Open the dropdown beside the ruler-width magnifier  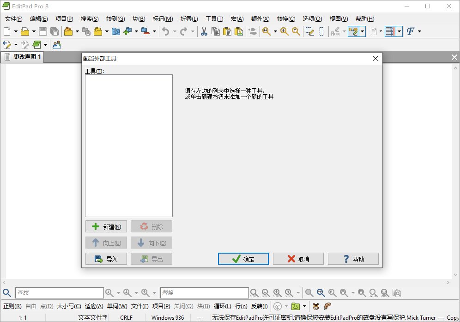275,31
